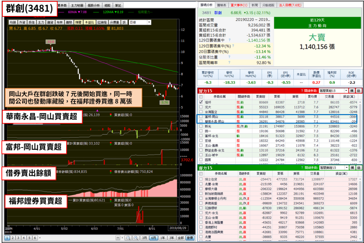Toggle the 趨勢 indicator button
This screenshot has height=243, width=364.
(x=69, y=22)
